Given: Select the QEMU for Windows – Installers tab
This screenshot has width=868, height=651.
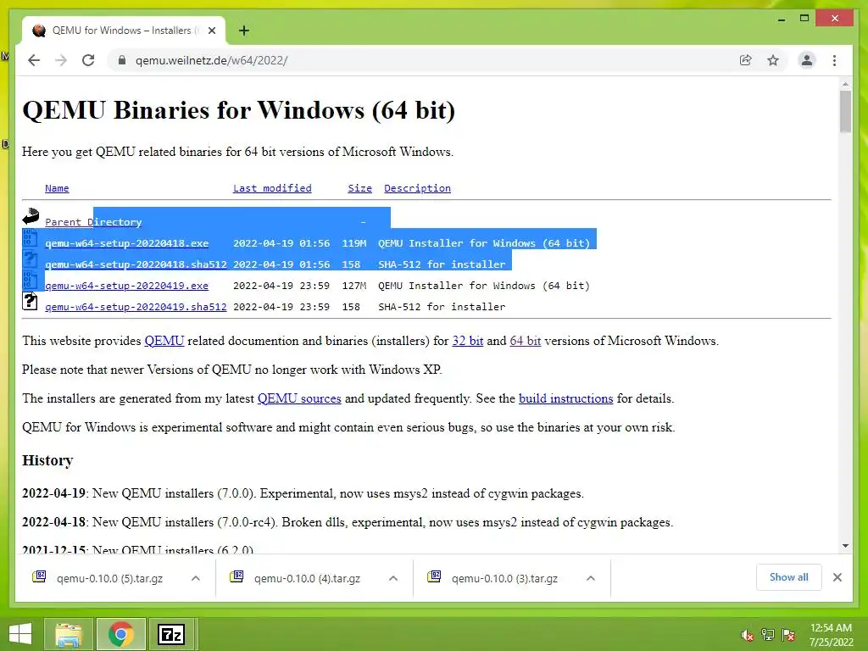Looking at the screenshot, I should click(122, 31).
